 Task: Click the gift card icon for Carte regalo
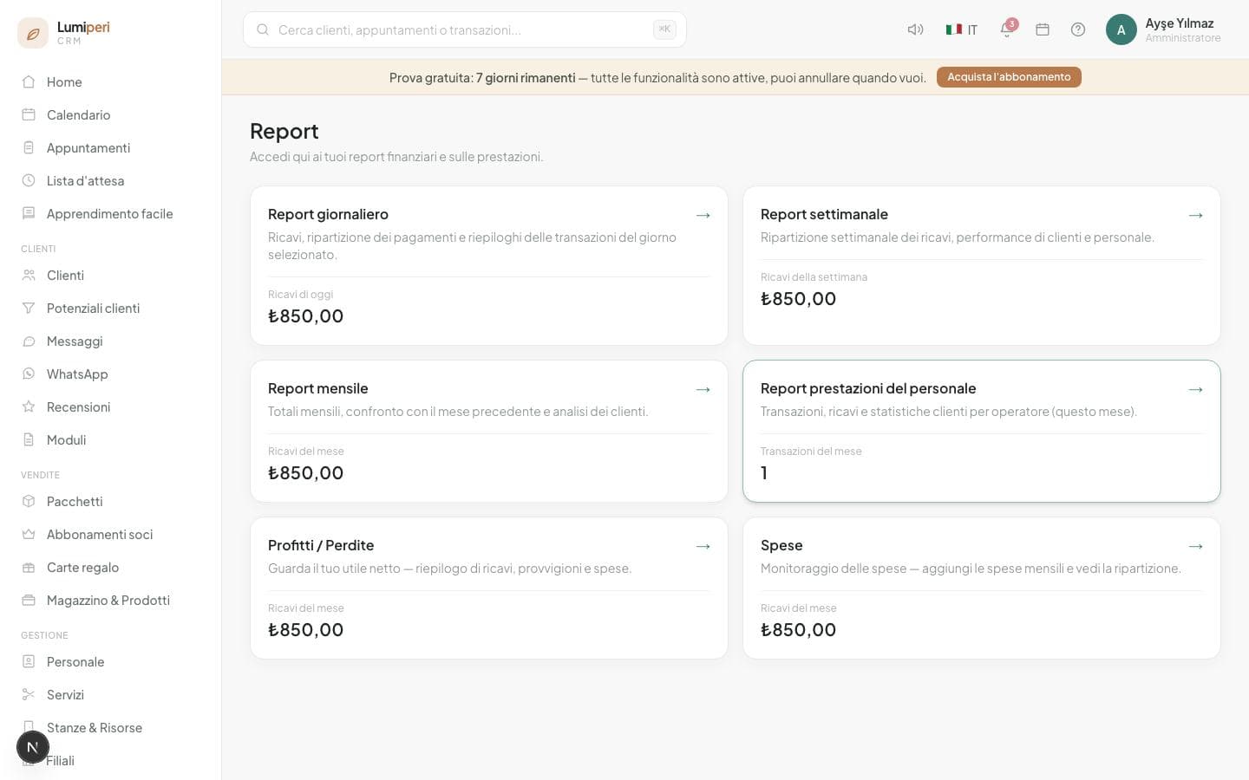tap(29, 567)
